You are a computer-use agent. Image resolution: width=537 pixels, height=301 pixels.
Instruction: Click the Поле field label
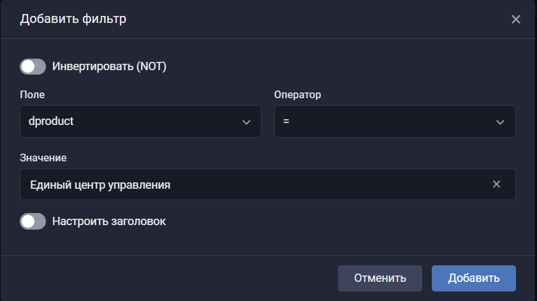(x=33, y=94)
